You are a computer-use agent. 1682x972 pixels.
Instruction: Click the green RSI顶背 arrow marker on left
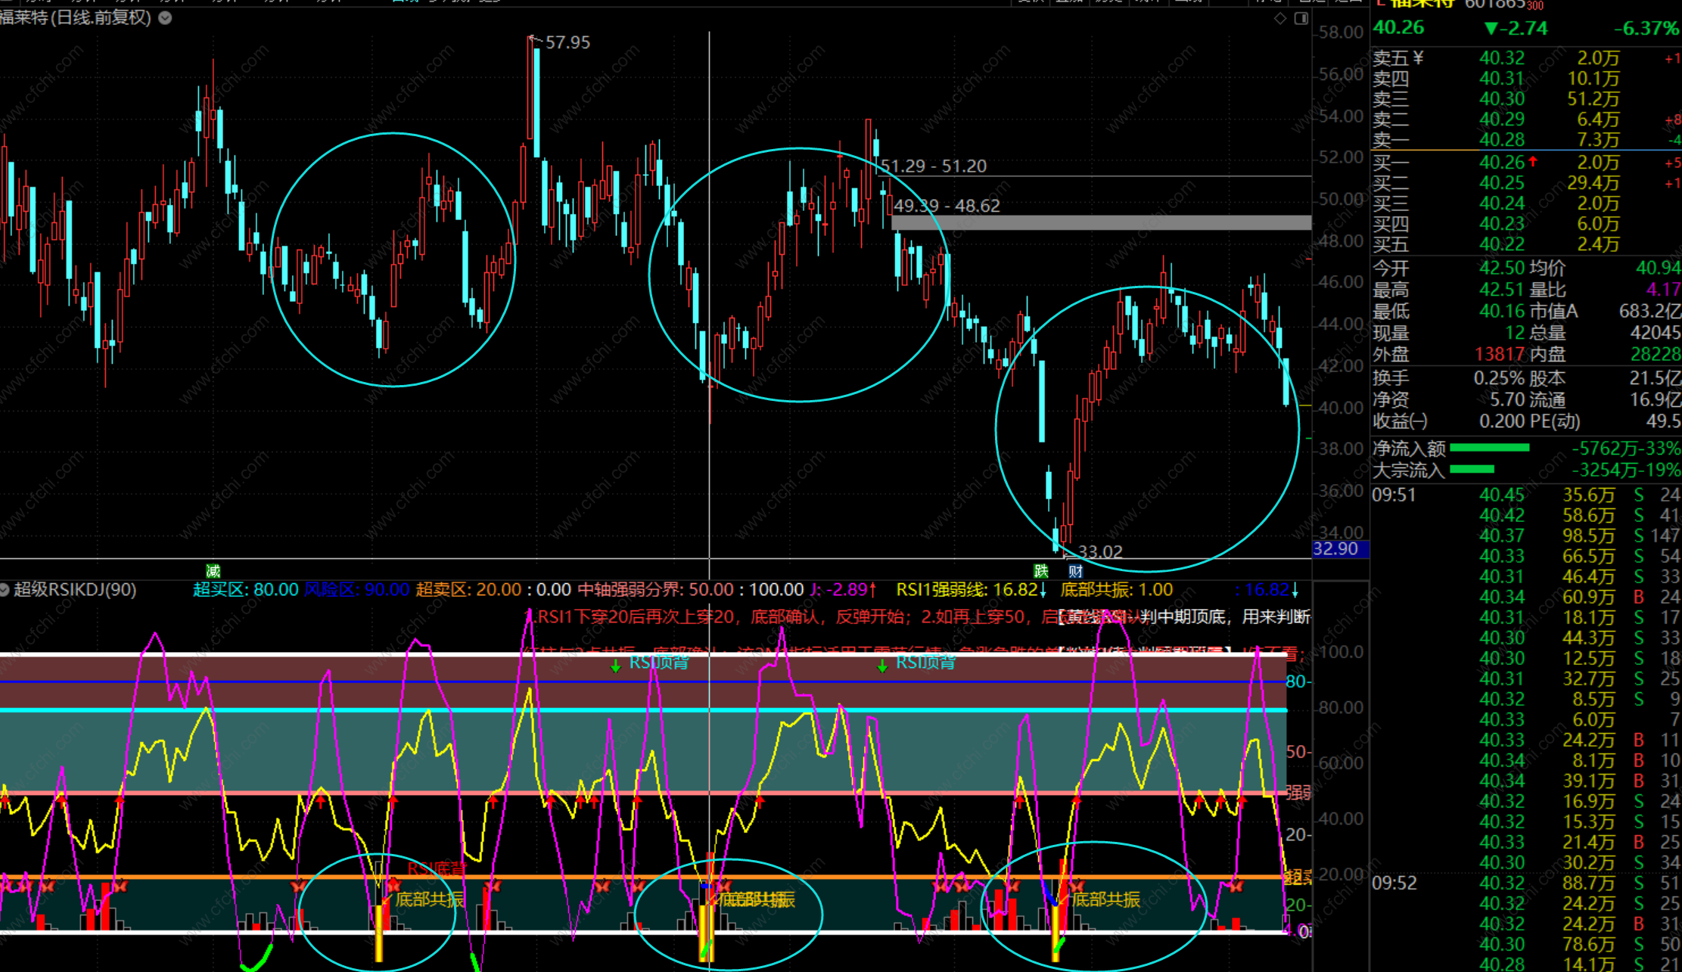[x=616, y=666]
